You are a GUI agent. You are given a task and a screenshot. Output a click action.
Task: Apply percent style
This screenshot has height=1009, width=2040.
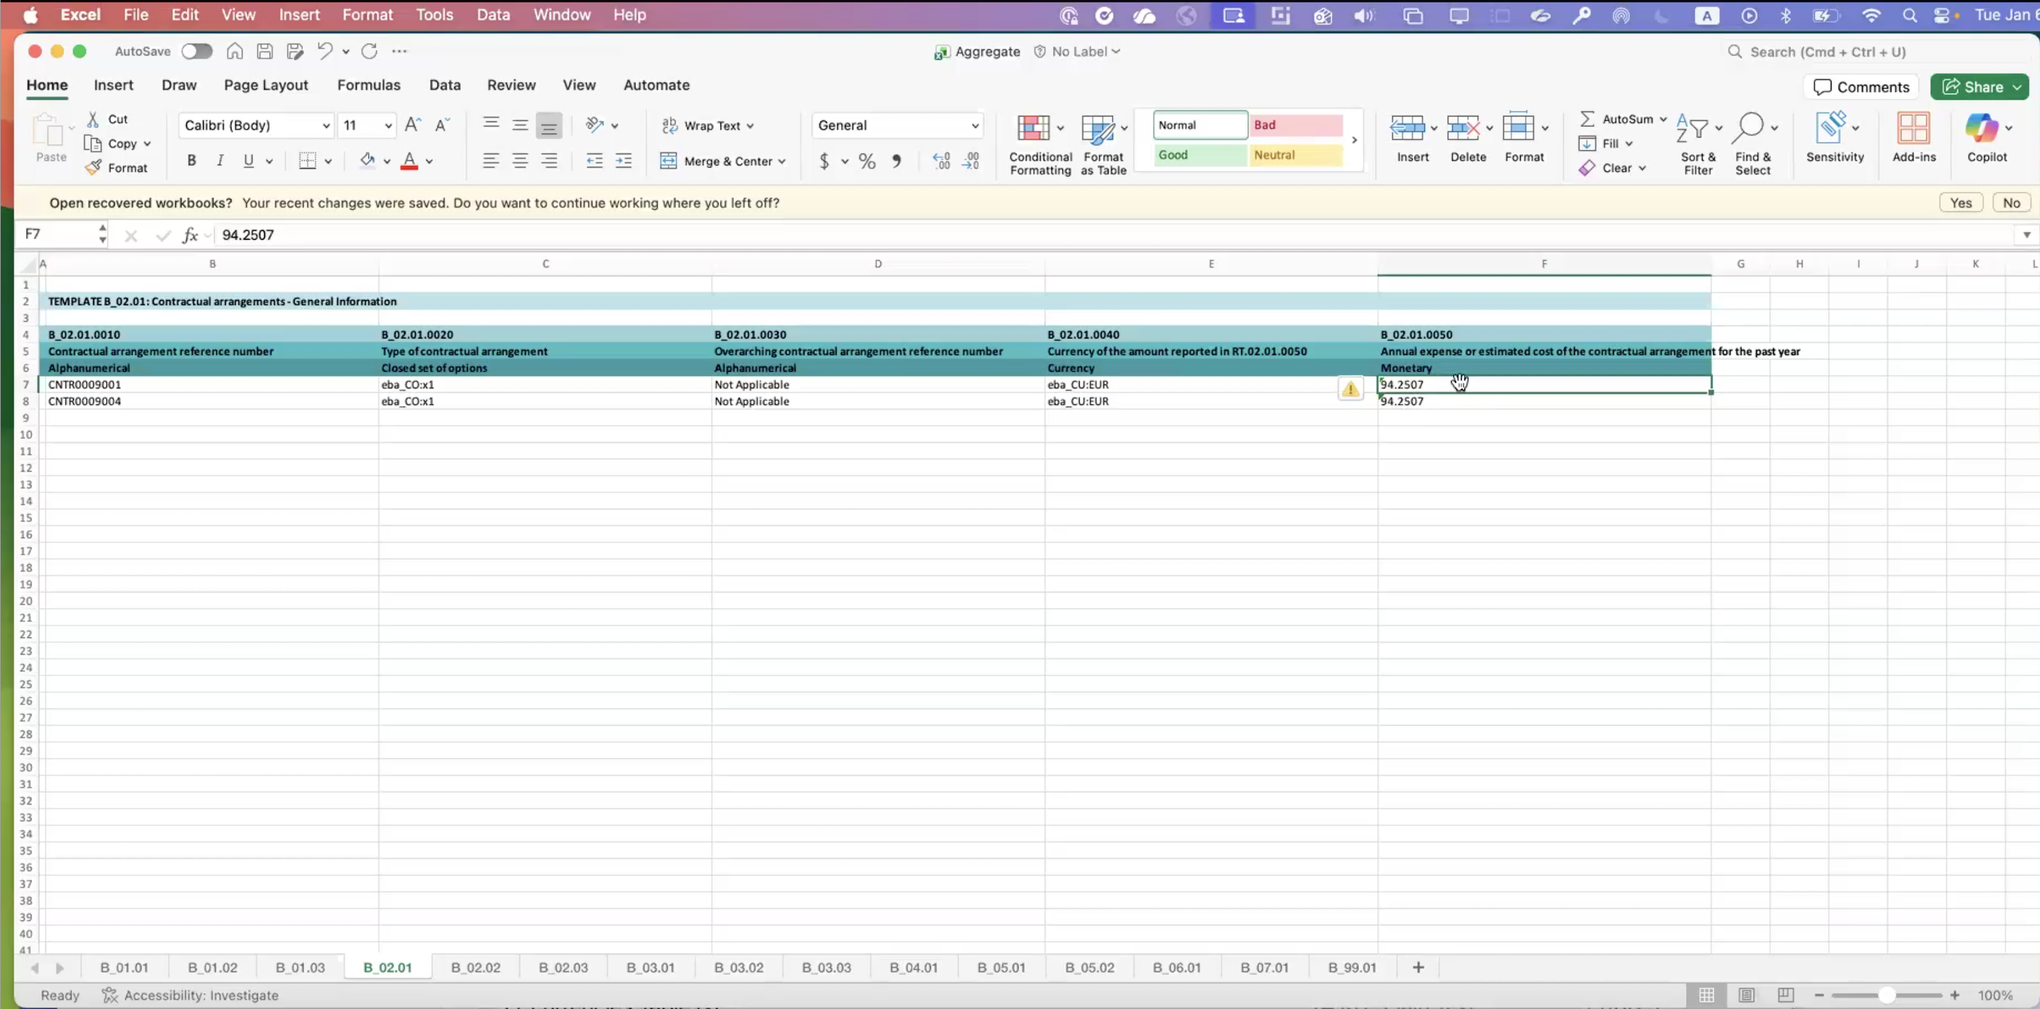point(867,161)
